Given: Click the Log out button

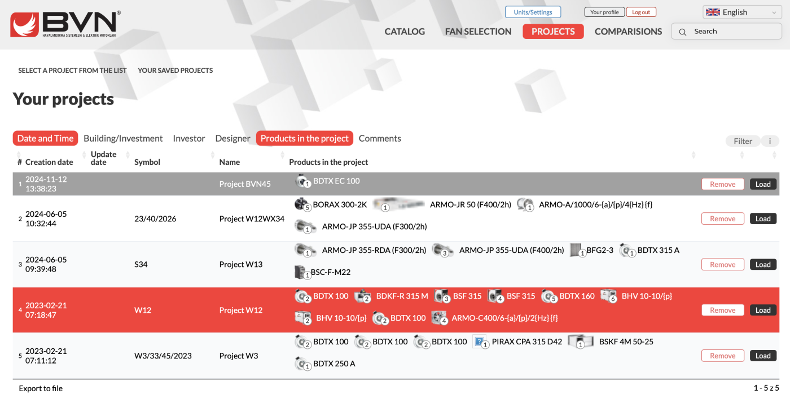Looking at the screenshot, I should tap(641, 12).
